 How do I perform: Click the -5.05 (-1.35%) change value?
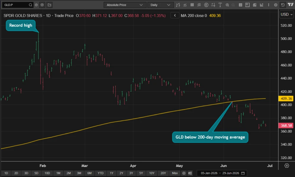click(x=153, y=16)
